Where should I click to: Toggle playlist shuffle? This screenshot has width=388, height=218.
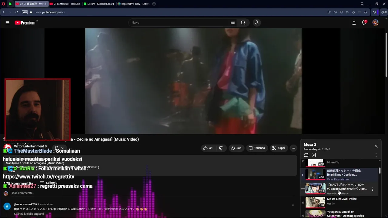click(314, 155)
